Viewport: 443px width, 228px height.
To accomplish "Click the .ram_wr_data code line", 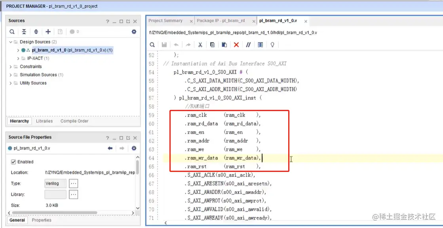I will click(x=222, y=158).
